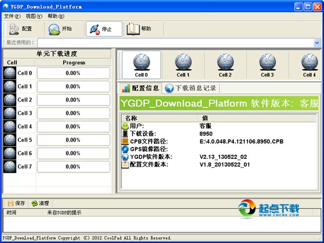Select the Cell 2 globe in top strip
This screenshot has height=243, width=324.
(225, 65)
